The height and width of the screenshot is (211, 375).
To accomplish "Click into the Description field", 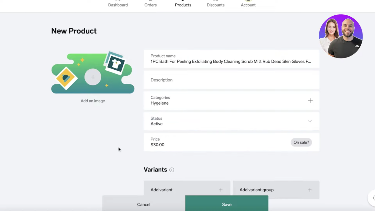I will click(x=231, y=80).
